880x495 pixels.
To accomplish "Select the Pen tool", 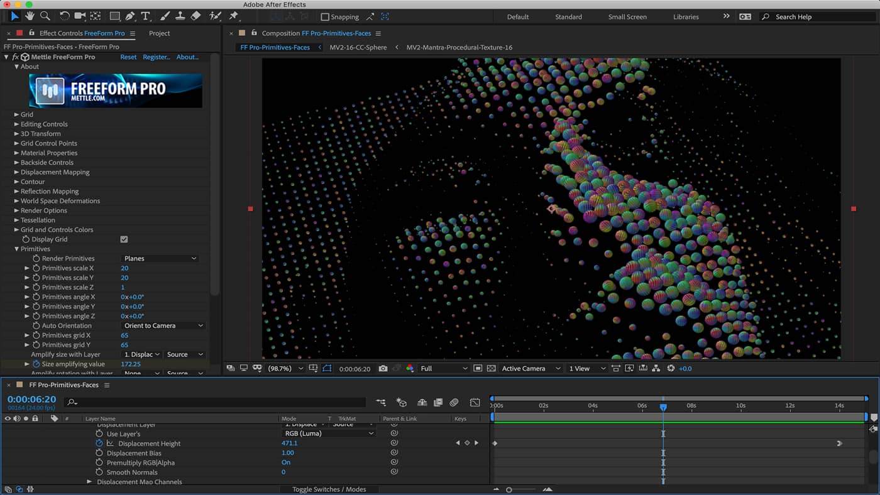I will pyautogui.click(x=130, y=16).
